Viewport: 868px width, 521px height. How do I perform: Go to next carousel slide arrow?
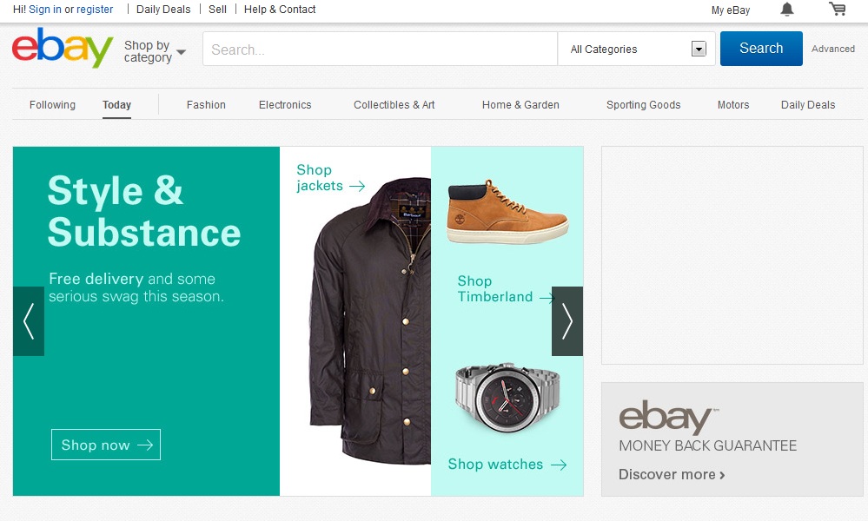pyautogui.click(x=567, y=320)
